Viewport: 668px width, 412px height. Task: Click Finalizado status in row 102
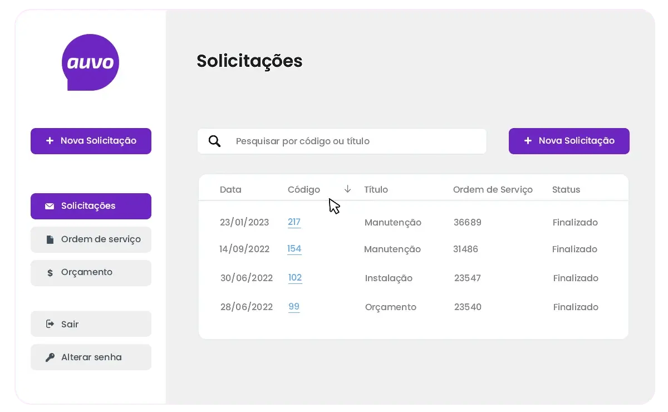click(x=576, y=278)
